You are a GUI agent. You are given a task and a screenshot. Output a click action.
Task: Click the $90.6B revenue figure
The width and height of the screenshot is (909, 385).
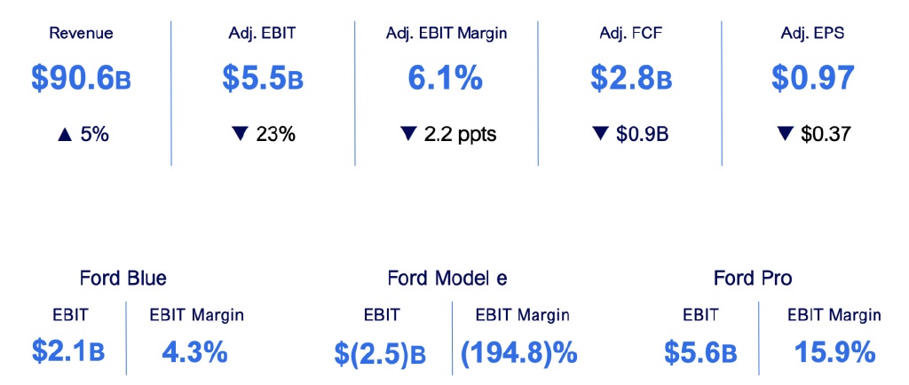click(x=81, y=78)
